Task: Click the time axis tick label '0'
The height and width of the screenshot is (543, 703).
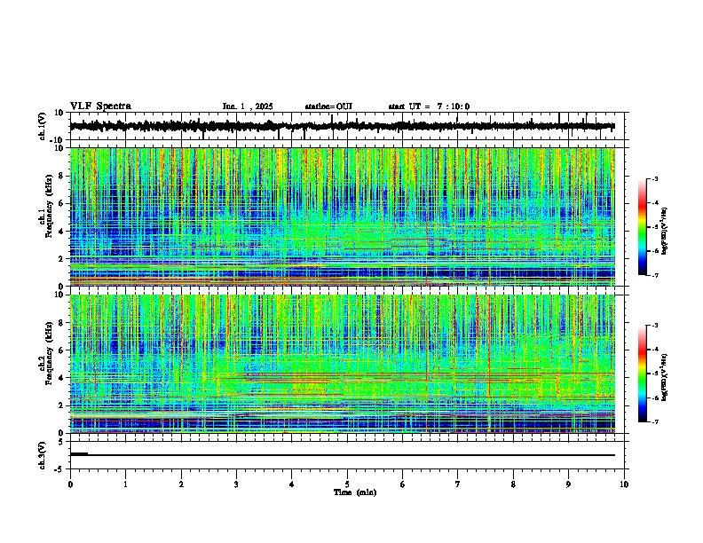Action: click(70, 484)
